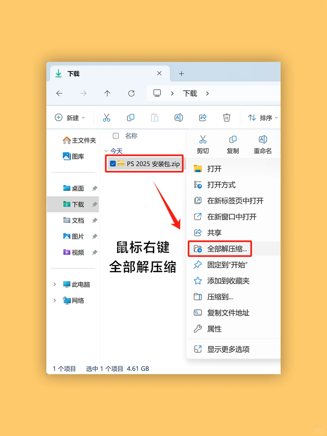
Task: Open a new tab with the plus button
Action: tap(181, 74)
